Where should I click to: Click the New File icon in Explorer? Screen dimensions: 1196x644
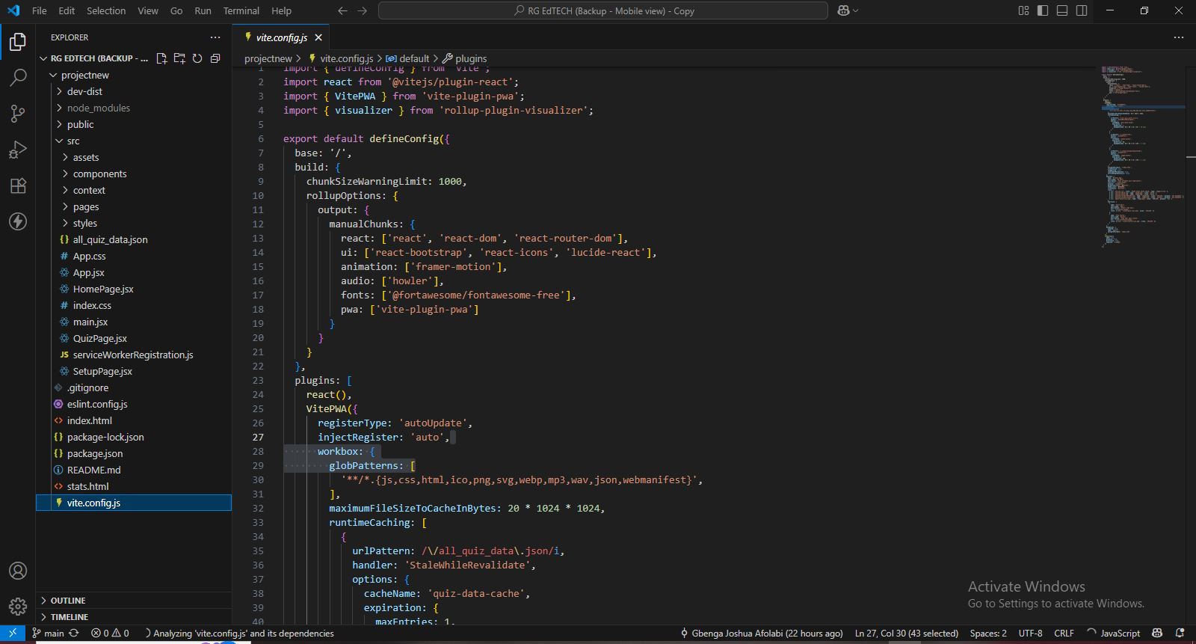click(x=161, y=58)
